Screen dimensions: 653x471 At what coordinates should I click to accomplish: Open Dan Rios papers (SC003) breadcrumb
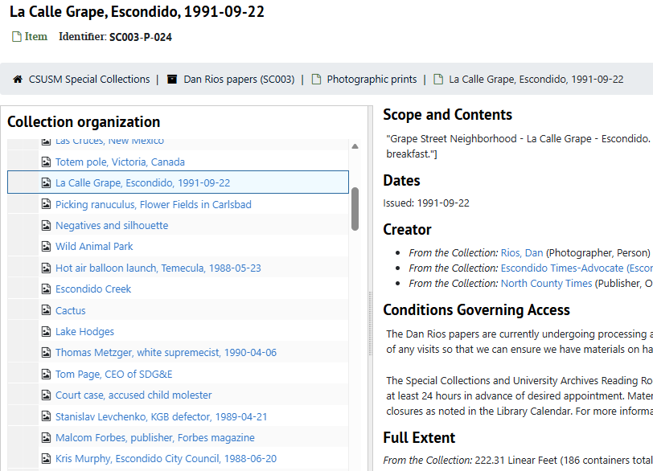tap(239, 79)
